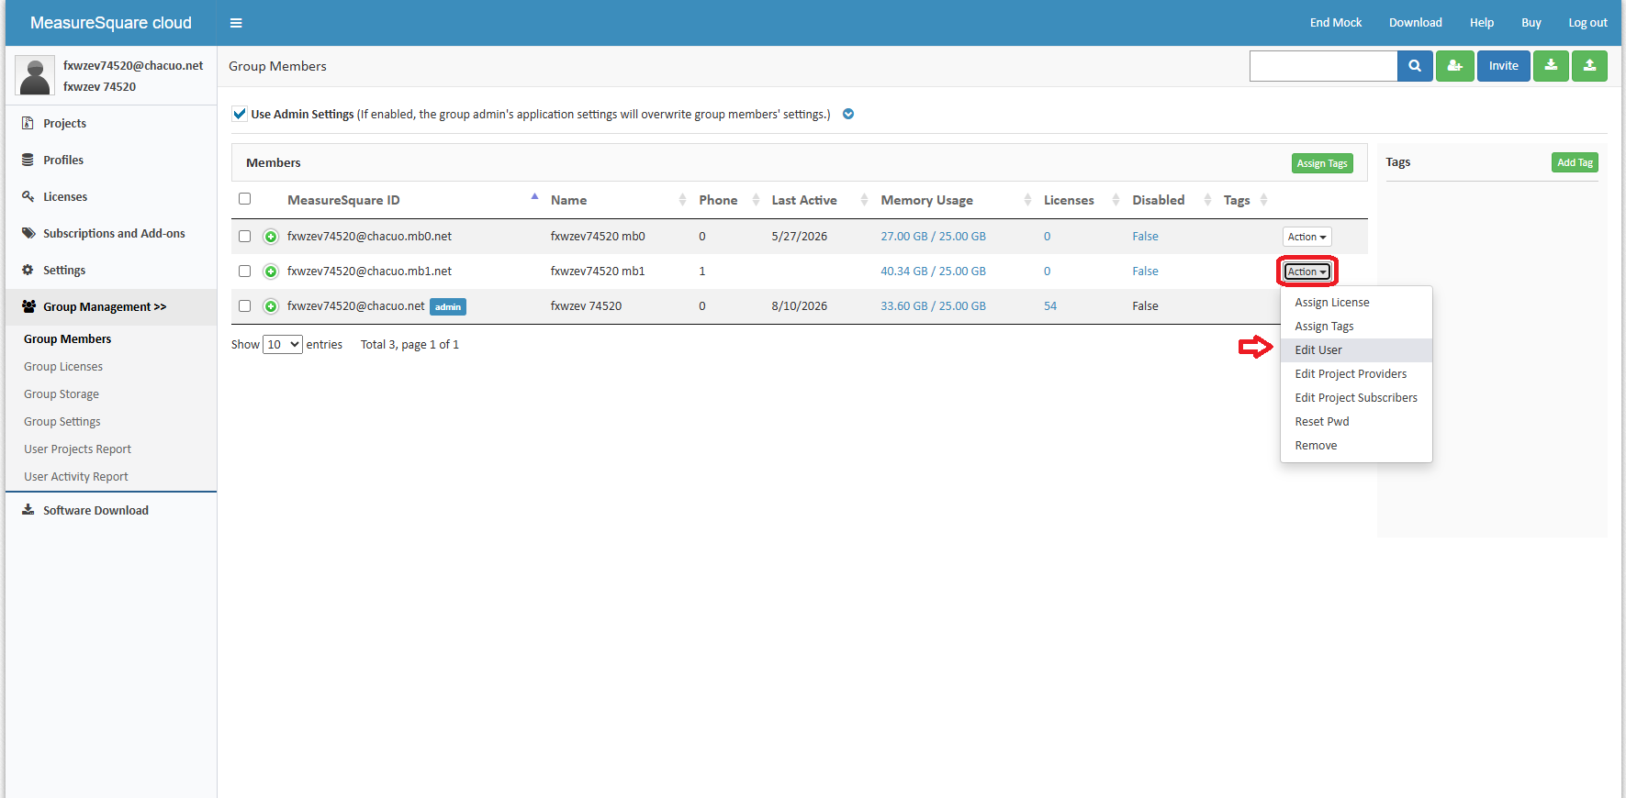The width and height of the screenshot is (1626, 798).
Task: Toggle Use Admin Settings checkbox
Action: (240, 114)
